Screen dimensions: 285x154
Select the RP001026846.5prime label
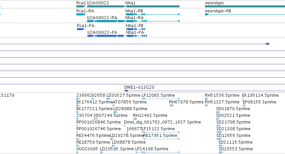coord(98,122)
